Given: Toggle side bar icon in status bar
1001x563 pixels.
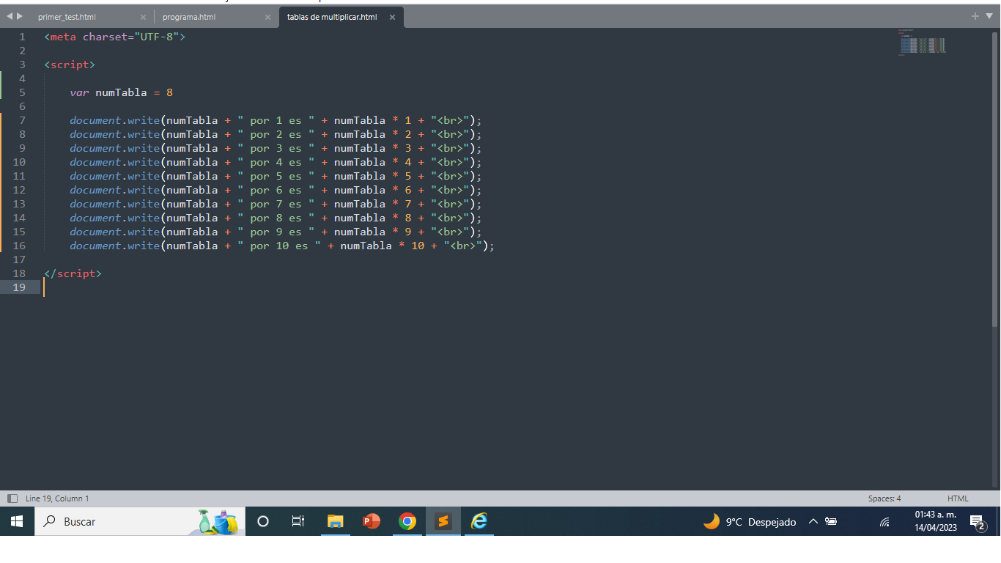Looking at the screenshot, I should [x=12, y=498].
